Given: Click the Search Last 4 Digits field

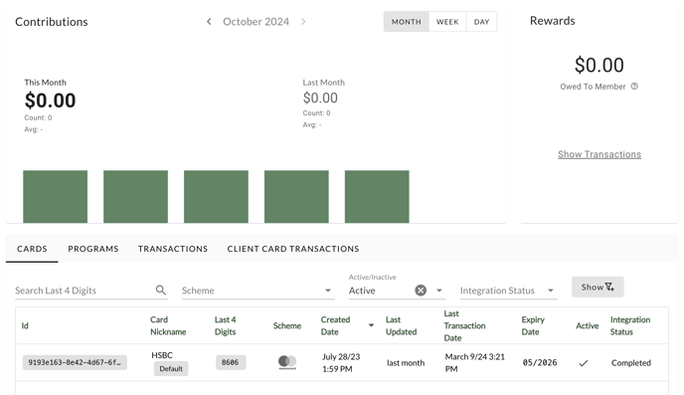Looking at the screenshot, I should tap(85, 291).
